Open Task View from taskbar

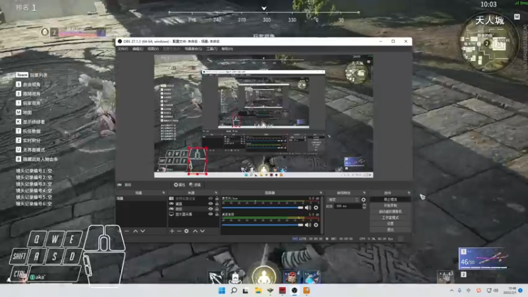pos(246,290)
